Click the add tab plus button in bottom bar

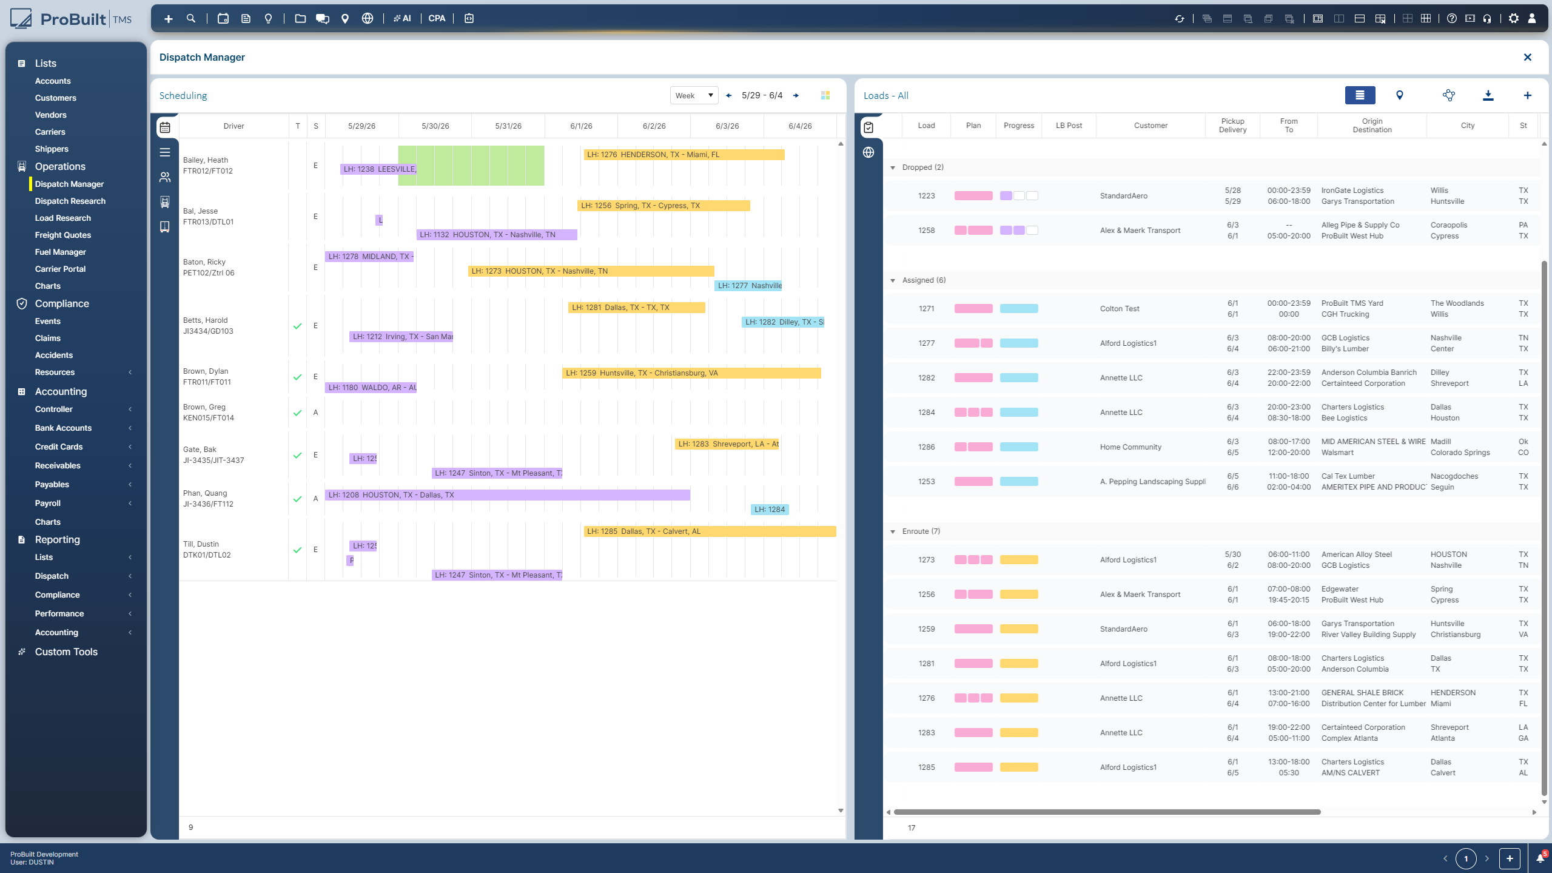tap(1510, 858)
